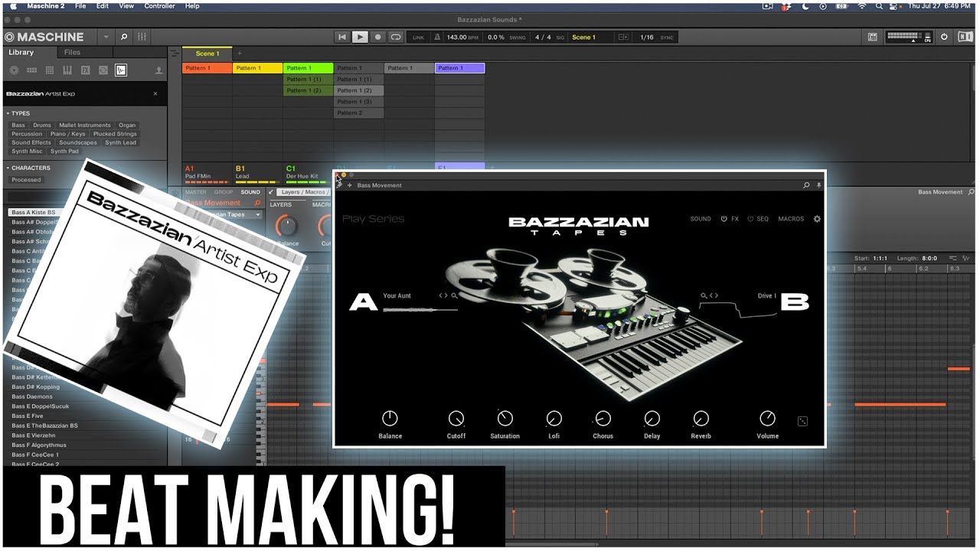Click the Reverb knob in Bazzazian Tapes
980x551 pixels.
[701, 419]
